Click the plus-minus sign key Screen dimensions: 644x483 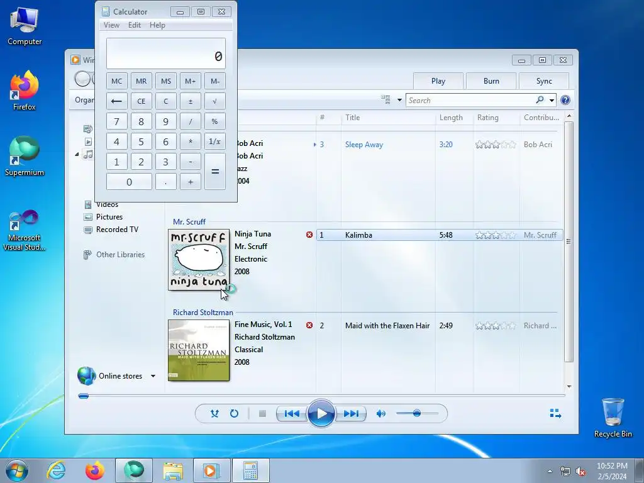pyautogui.click(x=190, y=101)
